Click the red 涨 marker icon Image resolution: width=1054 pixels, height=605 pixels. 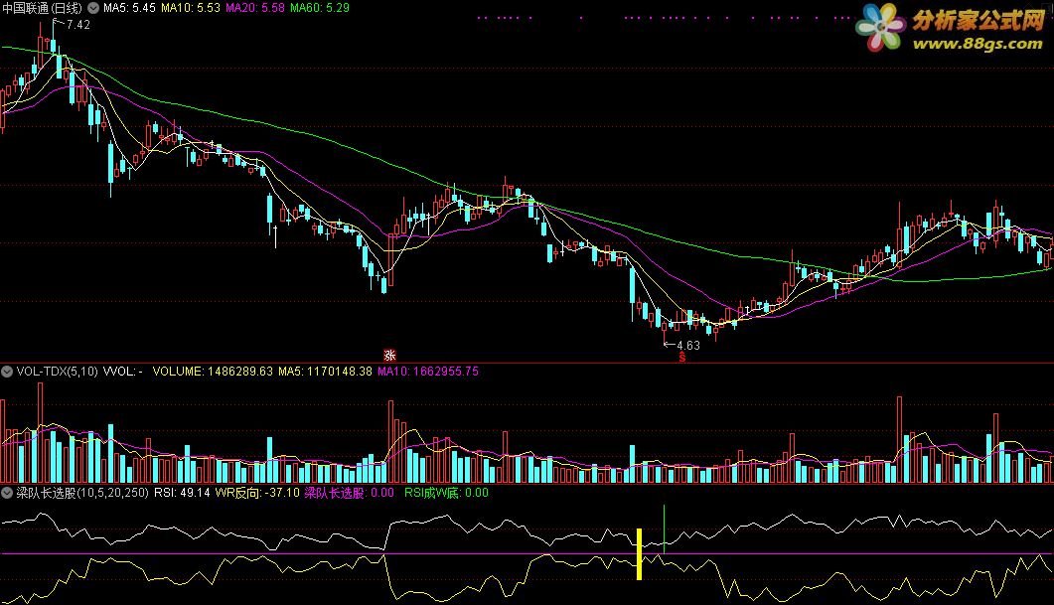tap(389, 356)
